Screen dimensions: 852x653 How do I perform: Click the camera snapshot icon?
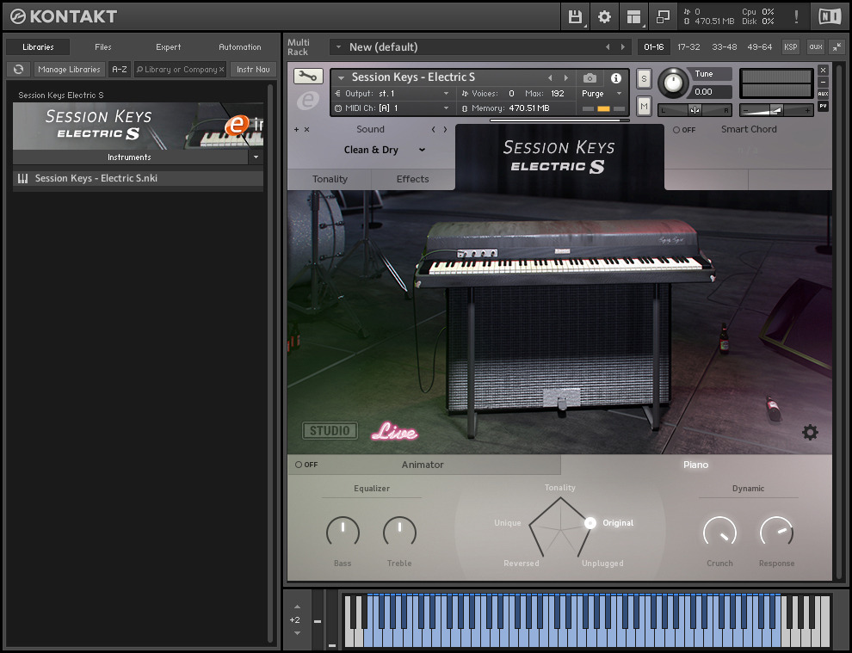tap(590, 77)
